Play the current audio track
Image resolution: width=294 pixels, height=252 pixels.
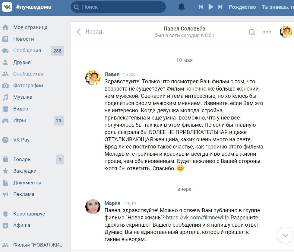pyautogui.click(x=211, y=7)
